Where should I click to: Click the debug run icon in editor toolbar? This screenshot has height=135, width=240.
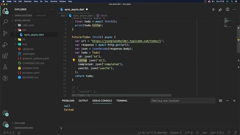220,10
